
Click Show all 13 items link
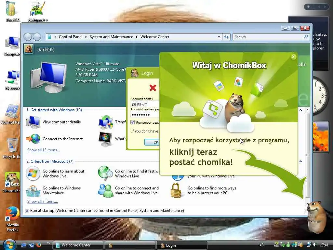click(x=44, y=150)
